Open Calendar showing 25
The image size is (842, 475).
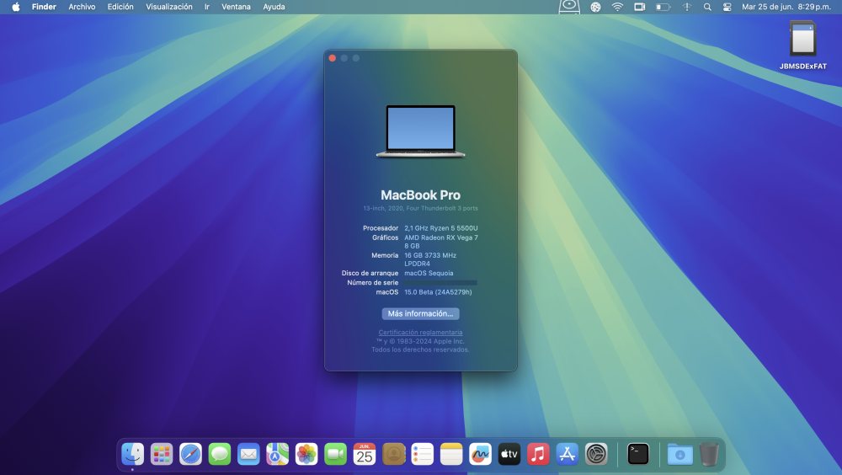(x=365, y=454)
